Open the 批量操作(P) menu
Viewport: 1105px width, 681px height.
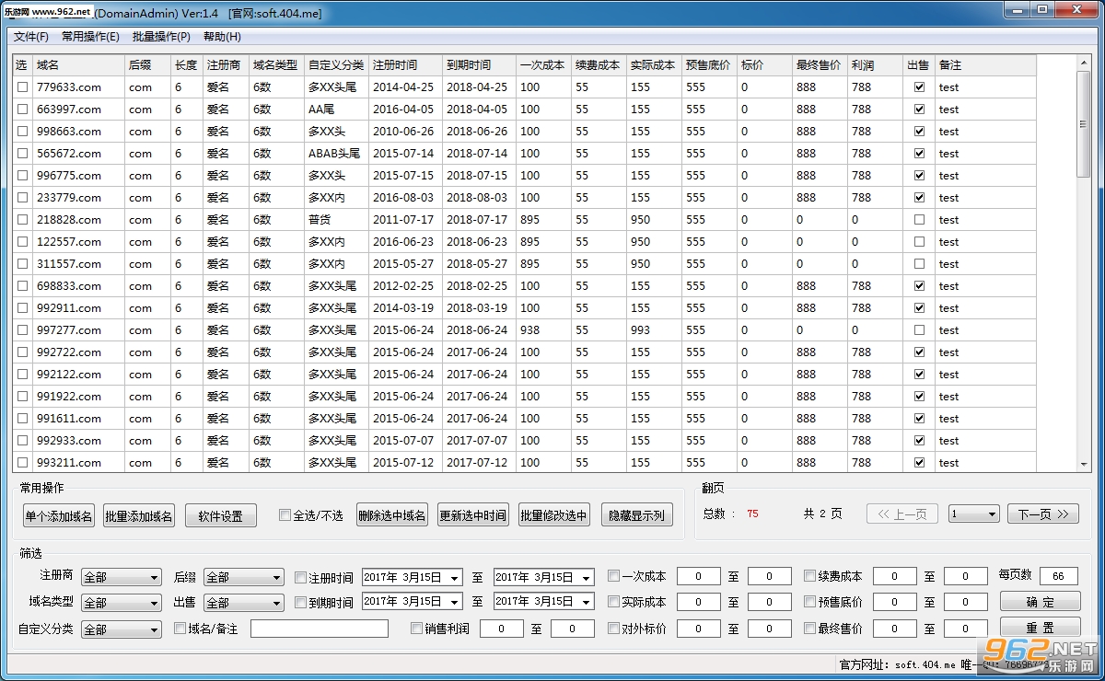click(161, 37)
